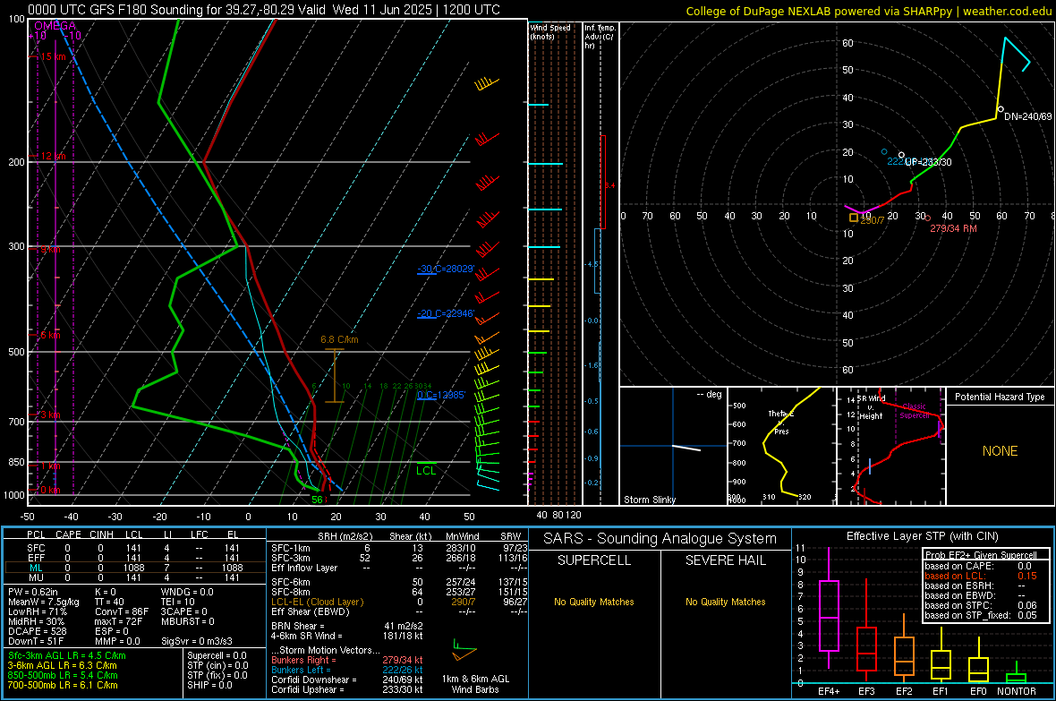Click the Supercell = 0.0 composite value
The height and width of the screenshot is (701, 1056).
tap(217, 655)
